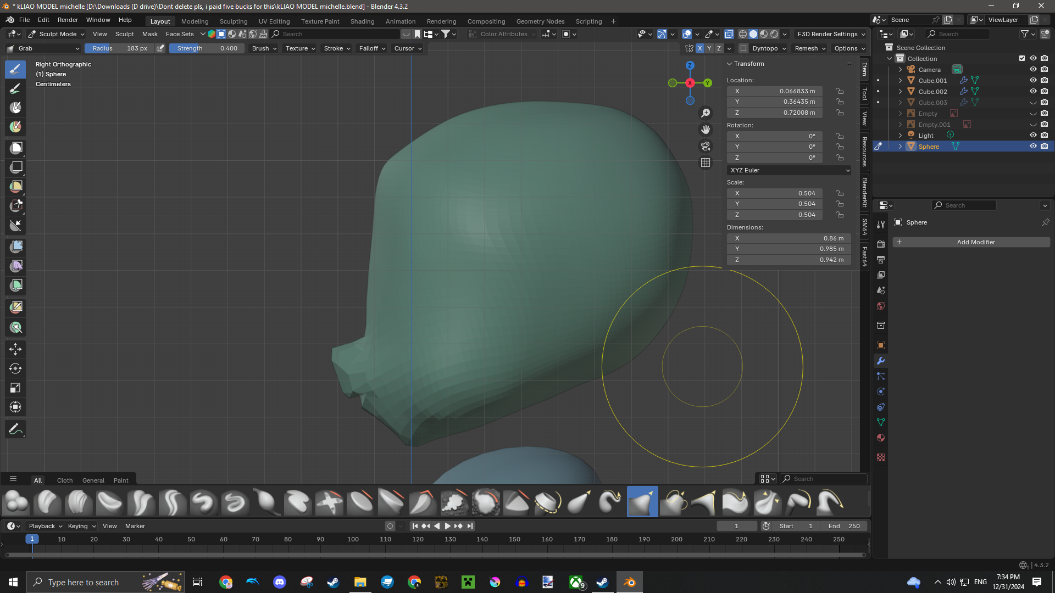This screenshot has width=1055, height=593.
Task: Select the Move tool in left toolbar
Action: [16, 349]
